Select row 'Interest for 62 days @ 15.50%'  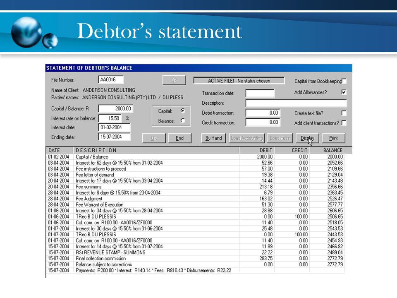click(196, 163)
